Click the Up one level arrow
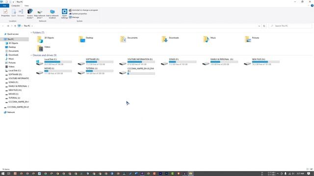The image size is (314, 176). [x=15, y=26]
